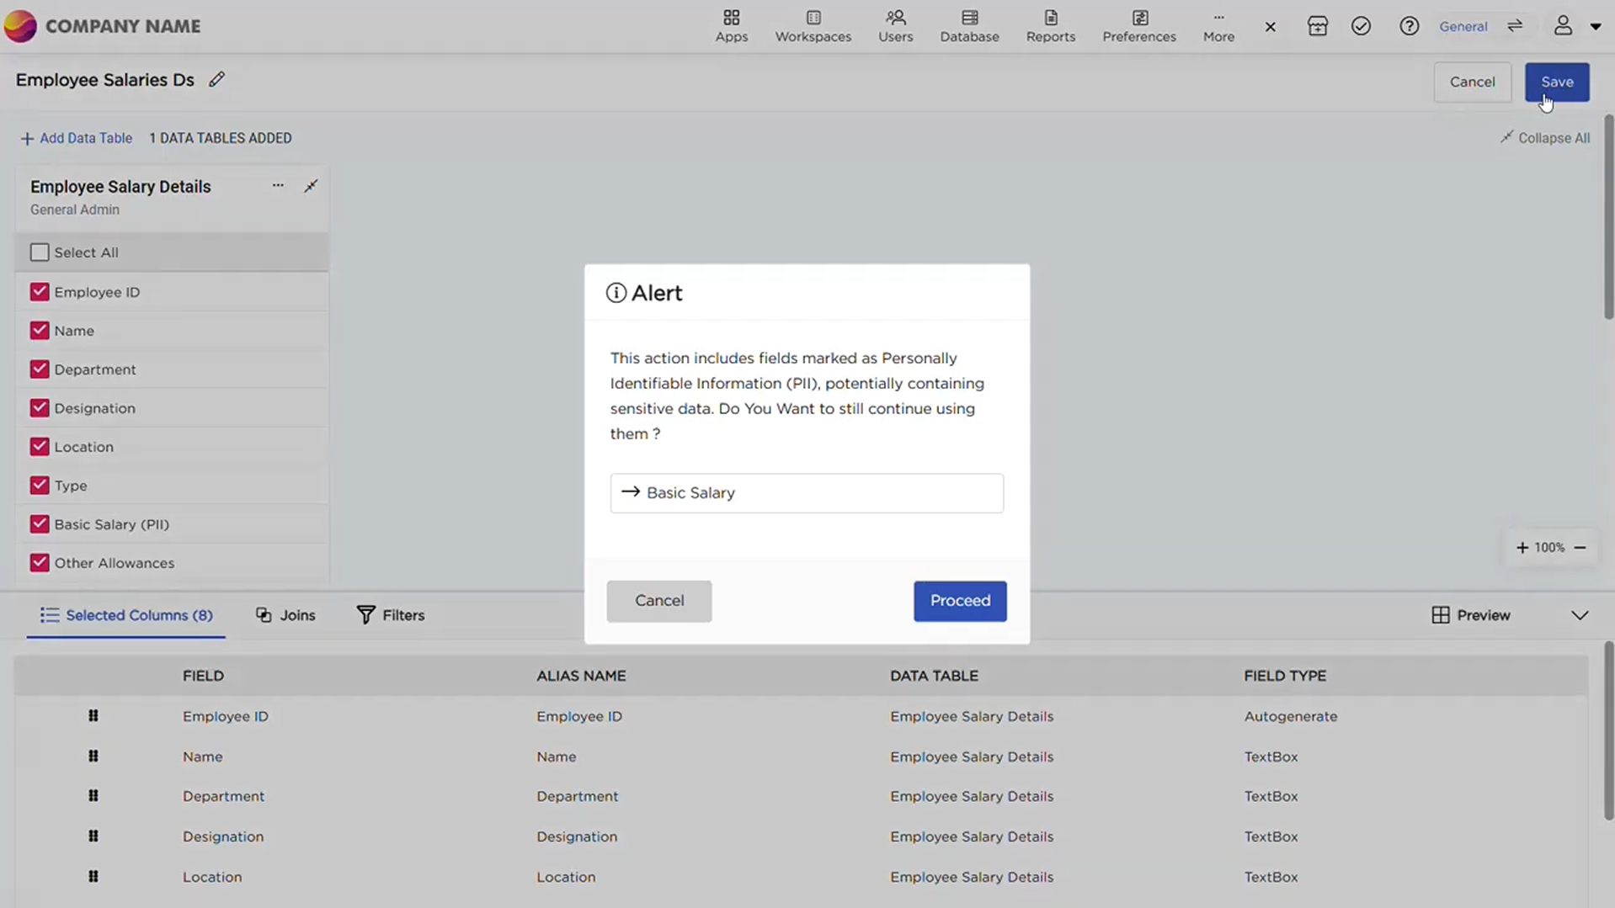1615x908 pixels.
Task: Uncheck the Department checkbox
Action: coord(40,369)
